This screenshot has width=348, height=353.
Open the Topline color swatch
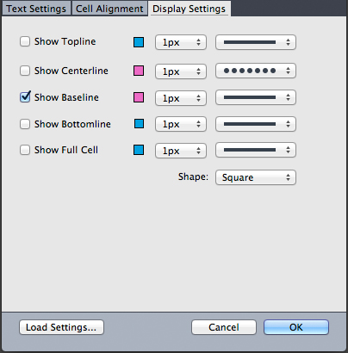coord(139,42)
